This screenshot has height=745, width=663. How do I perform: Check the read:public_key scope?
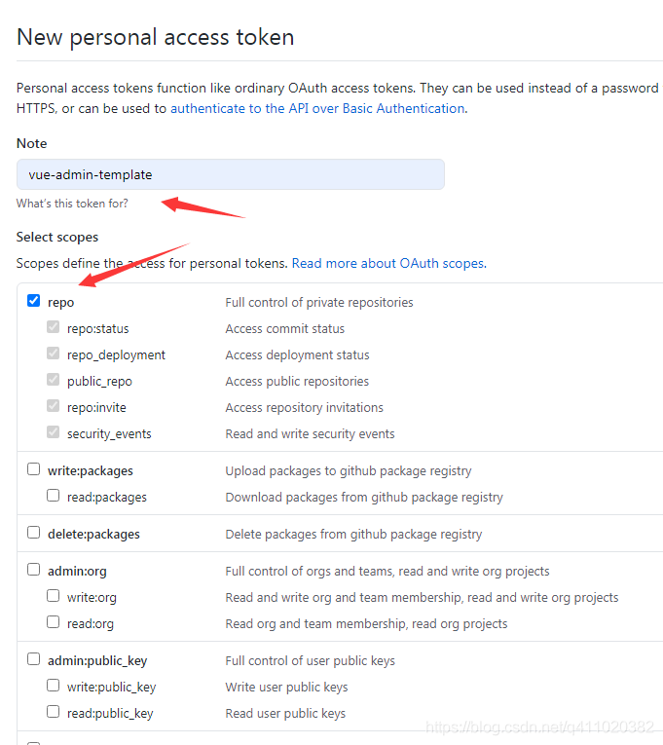coord(54,712)
